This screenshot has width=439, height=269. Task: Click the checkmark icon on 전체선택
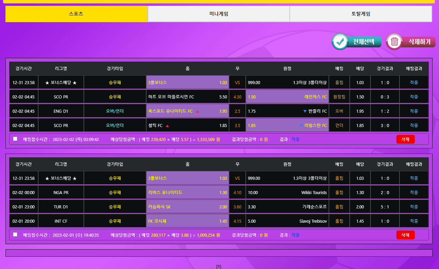click(339, 42)
